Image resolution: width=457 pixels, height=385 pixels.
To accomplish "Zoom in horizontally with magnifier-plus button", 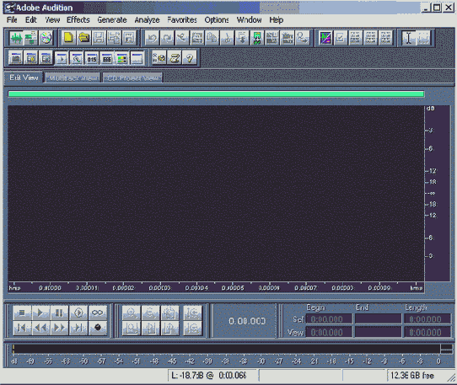I will click(x=132, y=313).
